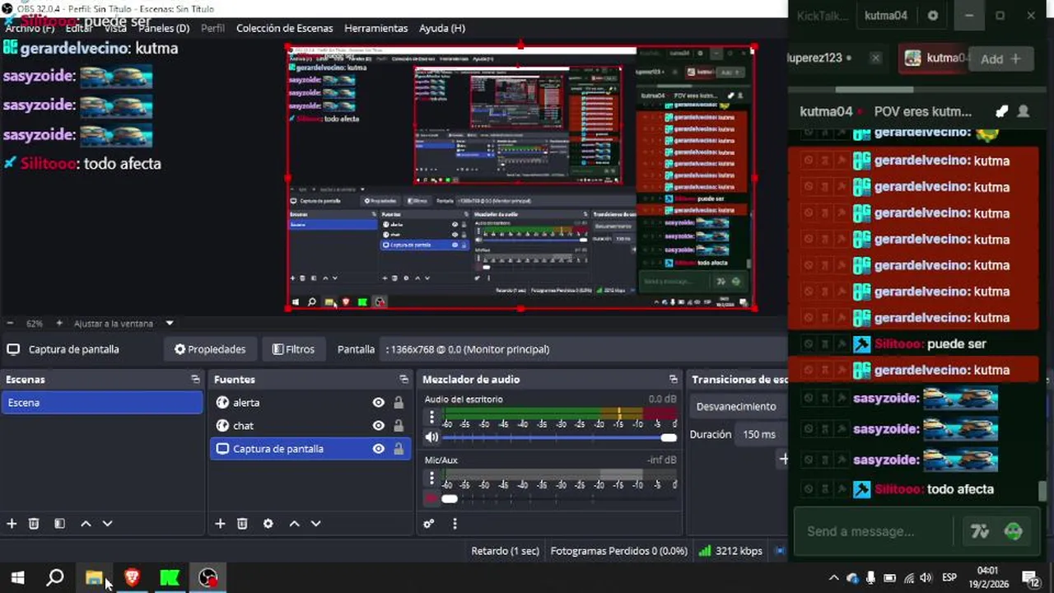Switch to kutma04 chatroom tab in KickTalk
This screenshot has width=1054, height=593.
pyautogui.click(x=935, y=58)
